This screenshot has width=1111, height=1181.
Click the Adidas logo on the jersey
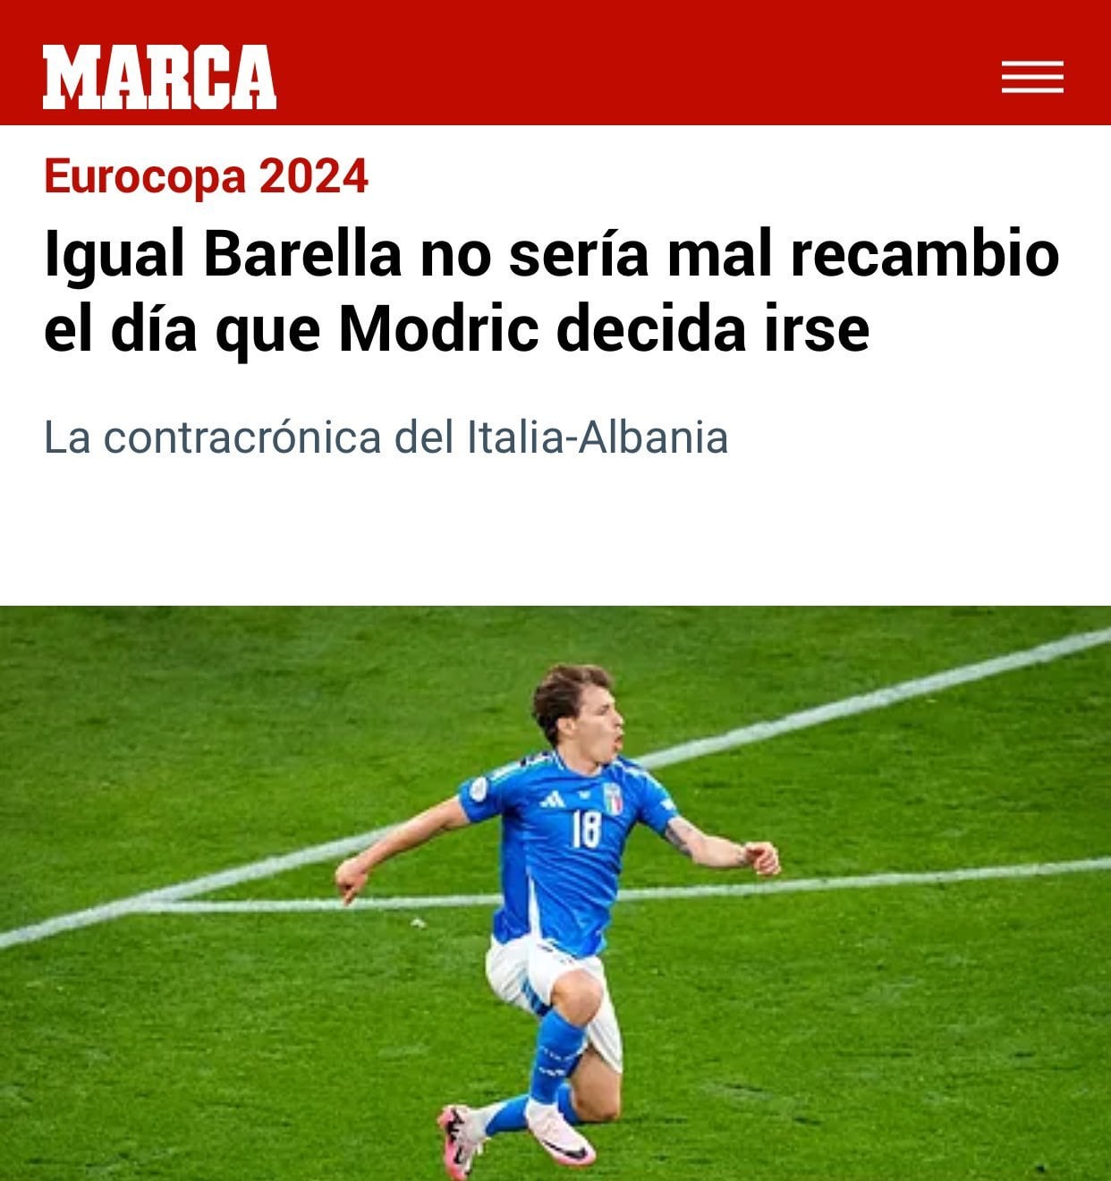553,798
